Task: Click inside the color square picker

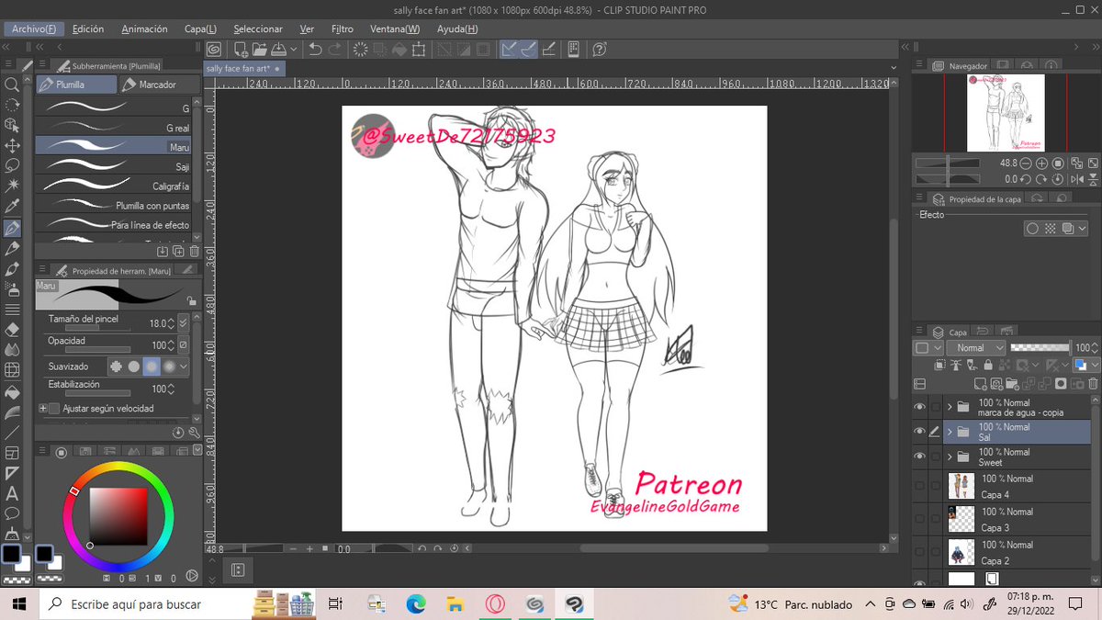Action: click(x=117, y=515)
